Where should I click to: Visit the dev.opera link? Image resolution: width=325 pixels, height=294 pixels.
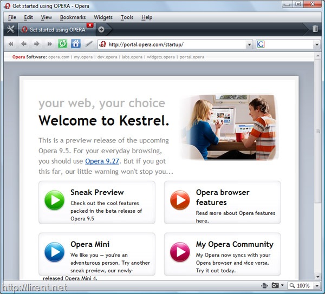(x=107, y=57)
